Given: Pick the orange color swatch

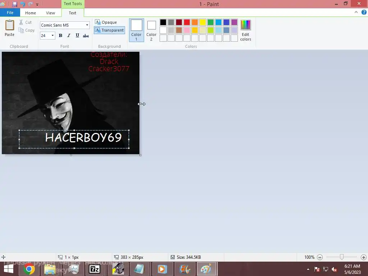Looking at the screenshot, I should point(194,22).
